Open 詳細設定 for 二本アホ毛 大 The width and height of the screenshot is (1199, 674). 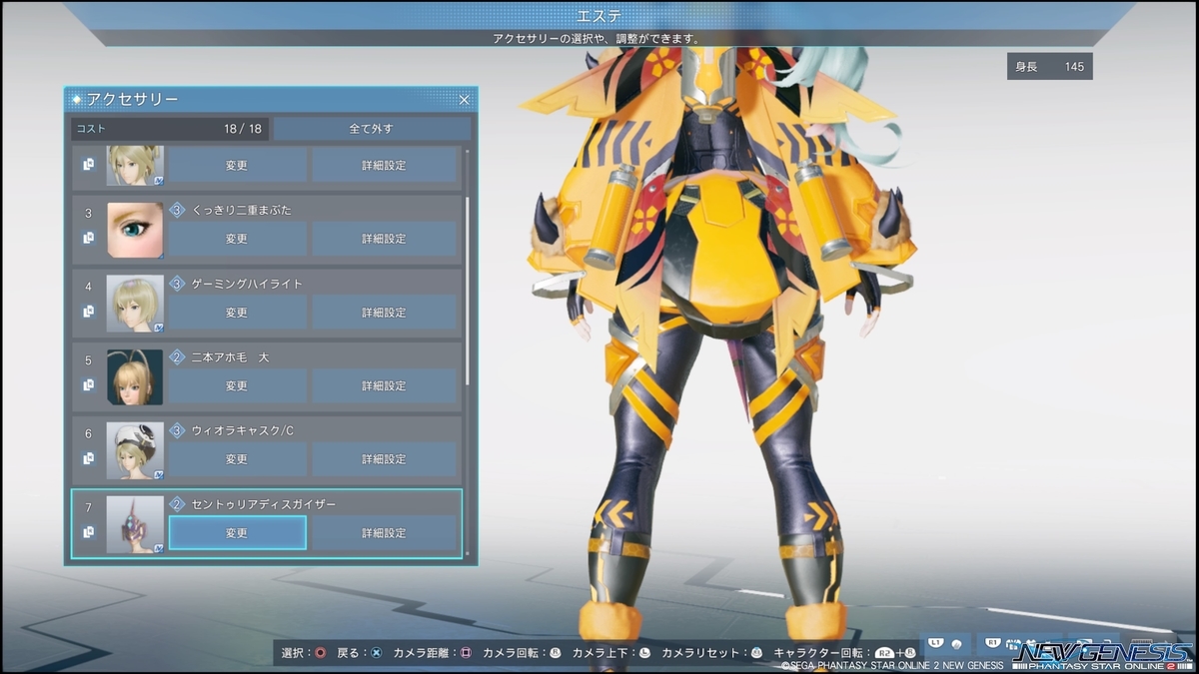coord(384,385)
